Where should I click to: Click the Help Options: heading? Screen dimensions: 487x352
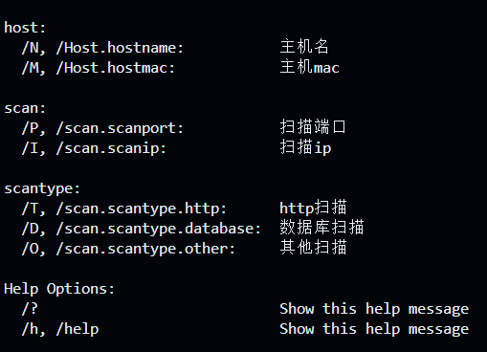coord(59,289)
